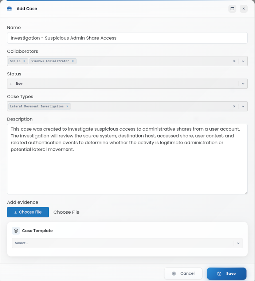Click the Choose File label text

[66, 212]
